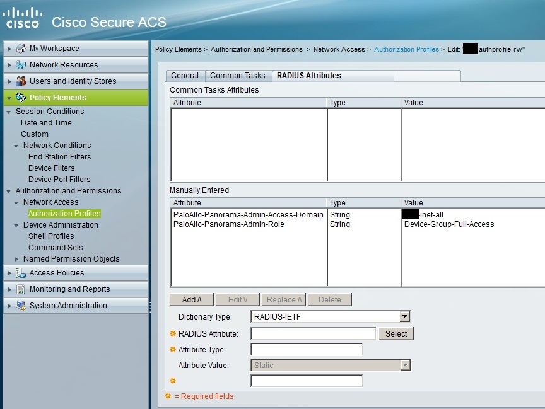Screen dimensions: 545x409
Task: Select Authorization Profiles in the tree
Action: tap(64, 214)
